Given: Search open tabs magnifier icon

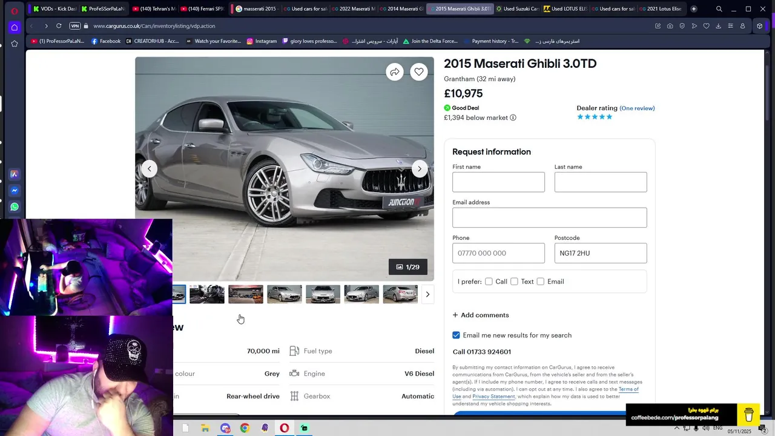Looking at the screenshot, I should coord(719,9).
